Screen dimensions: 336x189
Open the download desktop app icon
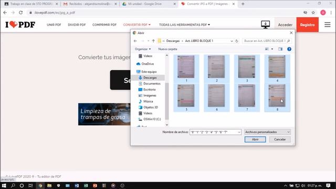point(265,25)
